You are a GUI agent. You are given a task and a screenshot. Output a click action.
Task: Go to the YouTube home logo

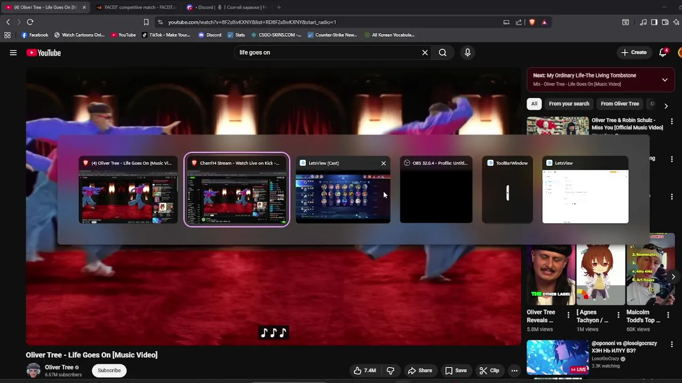tap(44, 53)
